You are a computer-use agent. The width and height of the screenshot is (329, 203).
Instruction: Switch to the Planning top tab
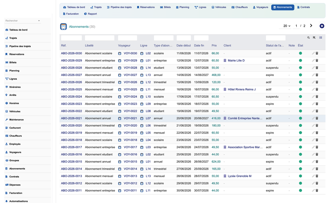tap(183, 7)
